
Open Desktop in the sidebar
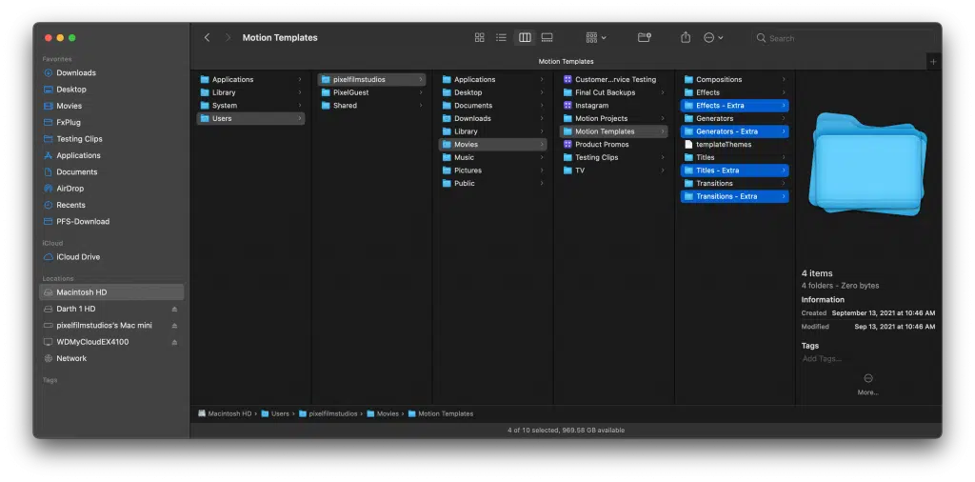tap(70, 90)
